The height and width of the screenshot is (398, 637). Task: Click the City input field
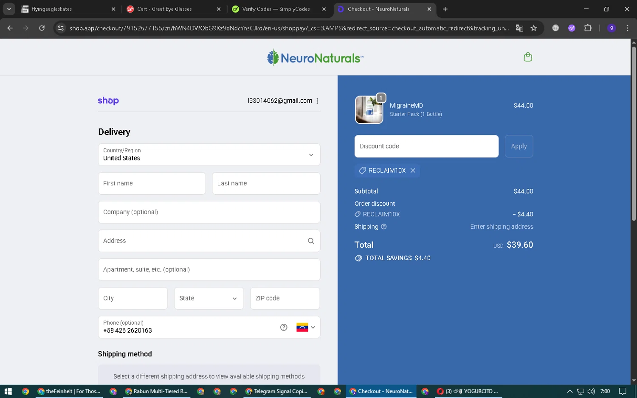tap(133, 298)
